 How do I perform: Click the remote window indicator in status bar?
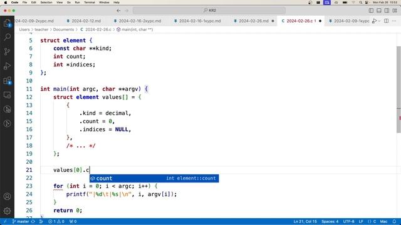[4, 221]
